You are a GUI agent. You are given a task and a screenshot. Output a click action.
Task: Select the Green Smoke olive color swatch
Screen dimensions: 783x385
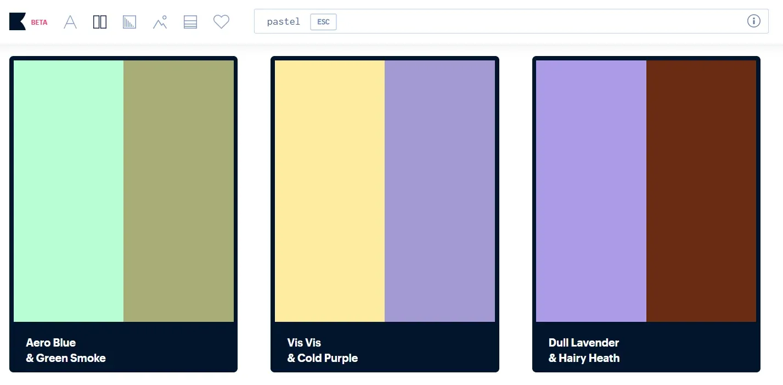click(x=178, y=189)
